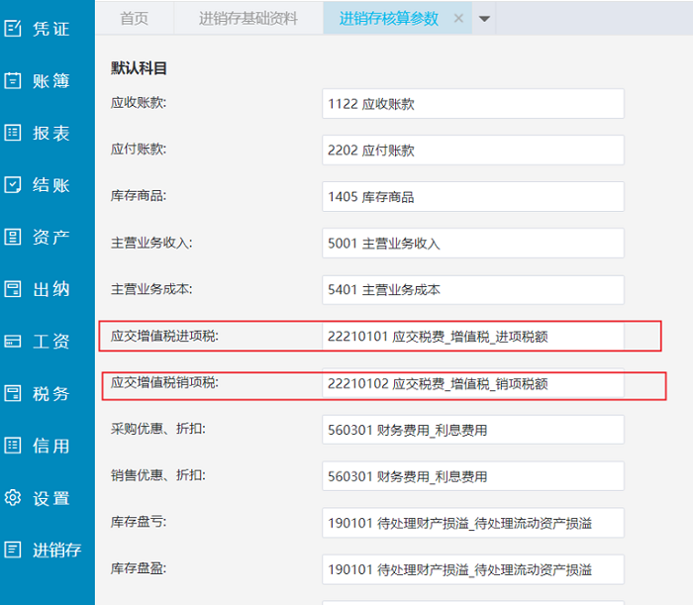Open the 库存商品 account selector field
The width and height of the screenshot is (693, 605).
pyautogui.click(x=472, y=196)
